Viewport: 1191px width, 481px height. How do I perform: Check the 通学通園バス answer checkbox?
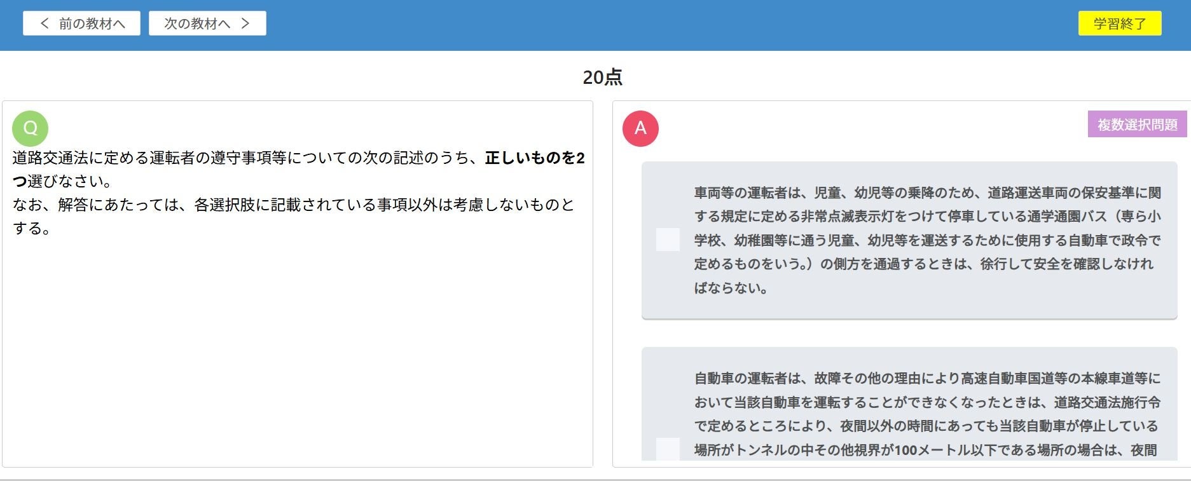click(668, 240)
